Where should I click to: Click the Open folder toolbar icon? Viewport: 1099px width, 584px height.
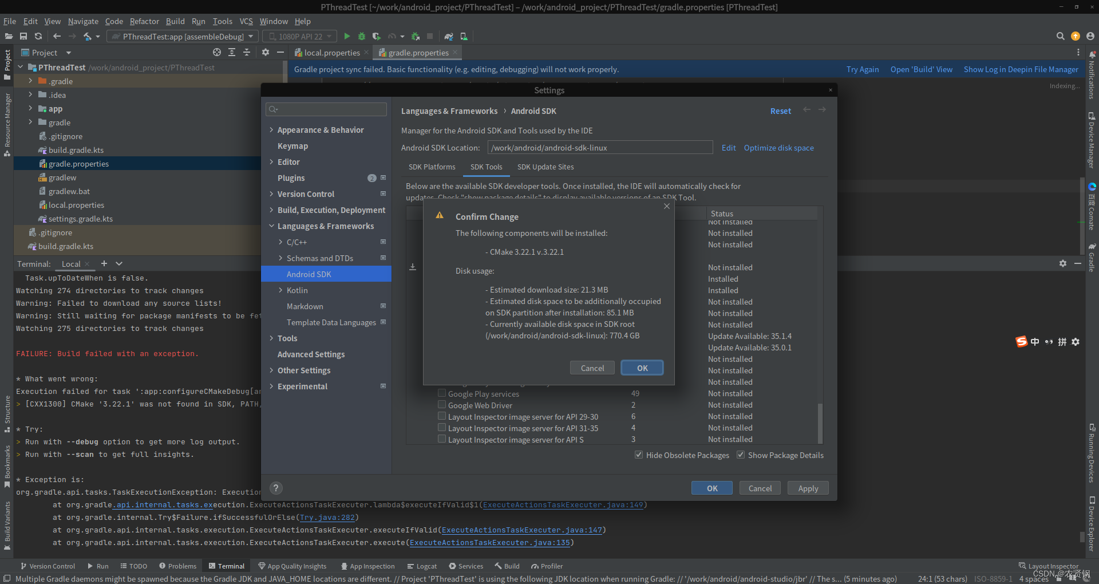coord(9,36)
